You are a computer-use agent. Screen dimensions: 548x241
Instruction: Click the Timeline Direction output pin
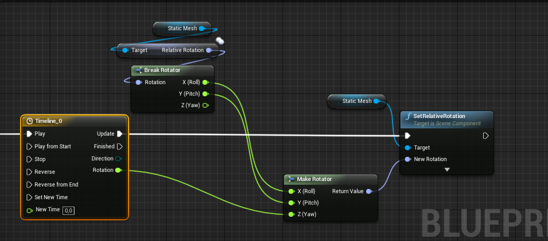[x=118, y=159]
